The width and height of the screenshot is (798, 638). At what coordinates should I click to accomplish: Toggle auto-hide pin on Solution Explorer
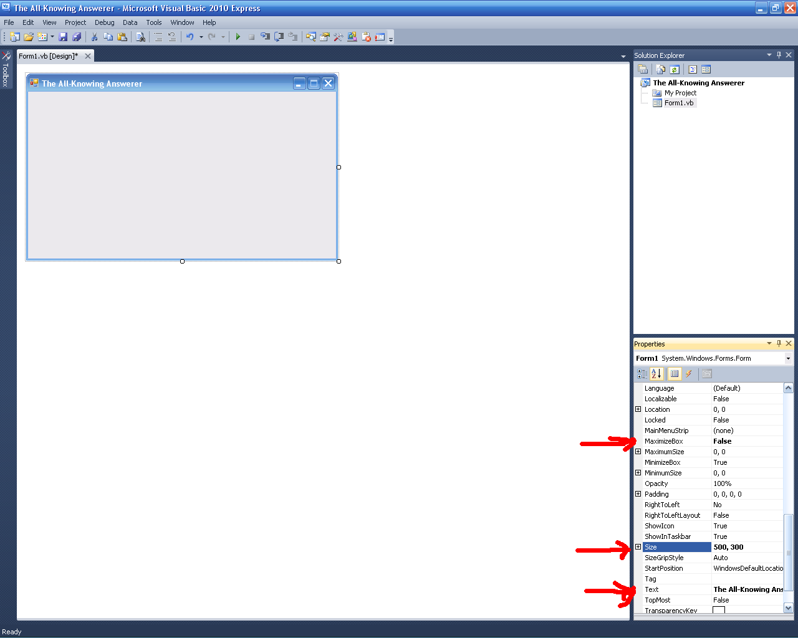click(779, 55)
